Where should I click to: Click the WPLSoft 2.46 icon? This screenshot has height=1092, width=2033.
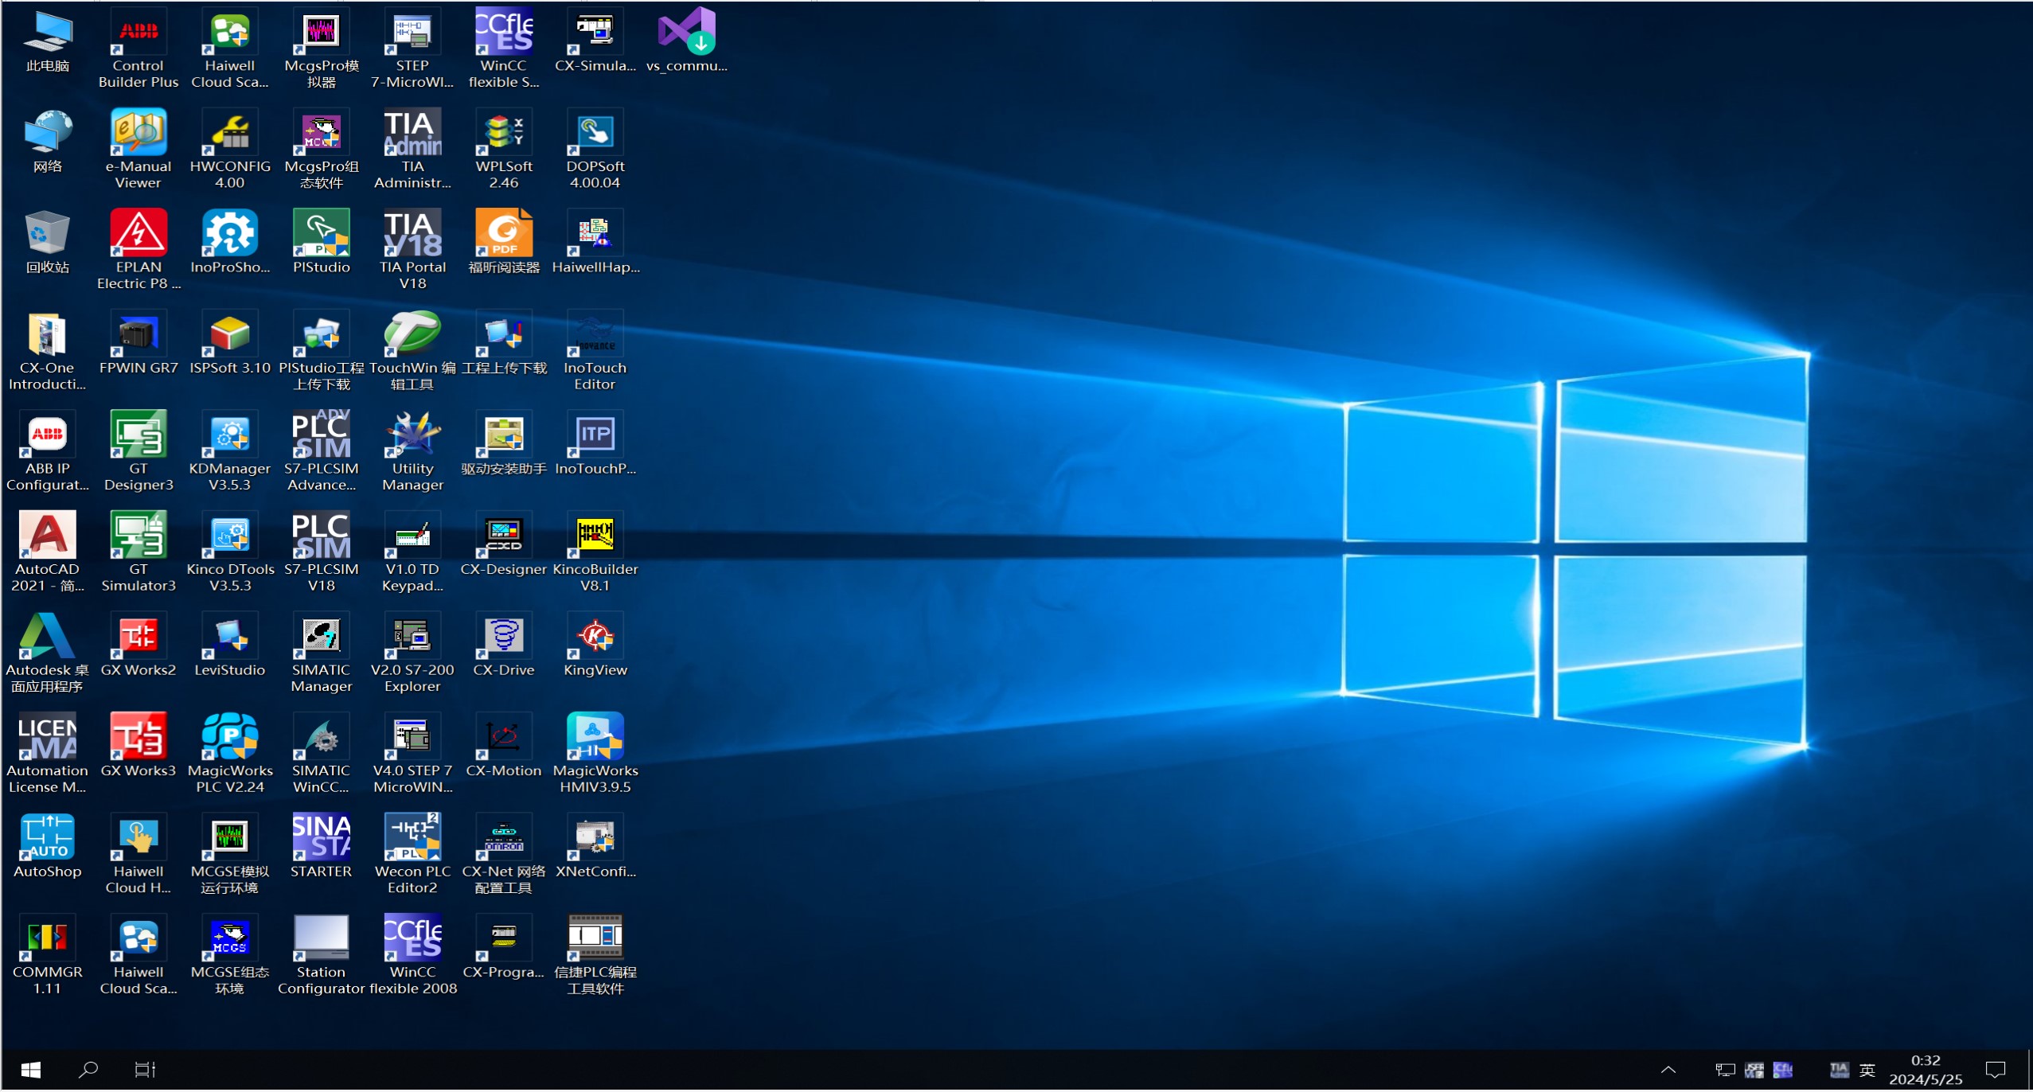pos(503,149)
